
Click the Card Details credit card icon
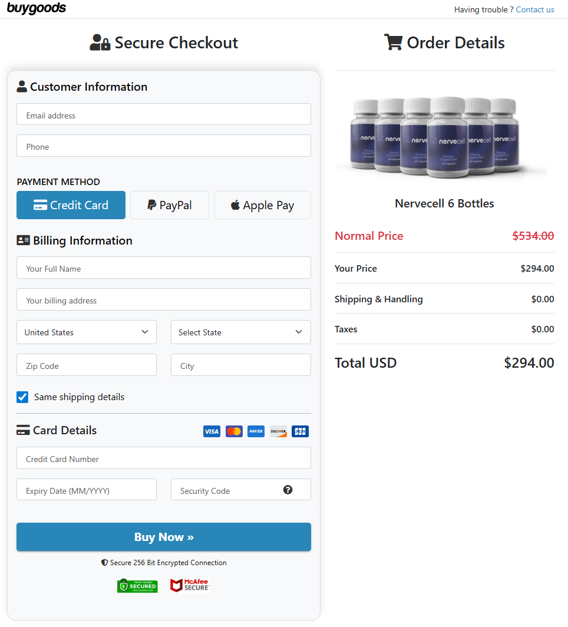pos(23,430)
